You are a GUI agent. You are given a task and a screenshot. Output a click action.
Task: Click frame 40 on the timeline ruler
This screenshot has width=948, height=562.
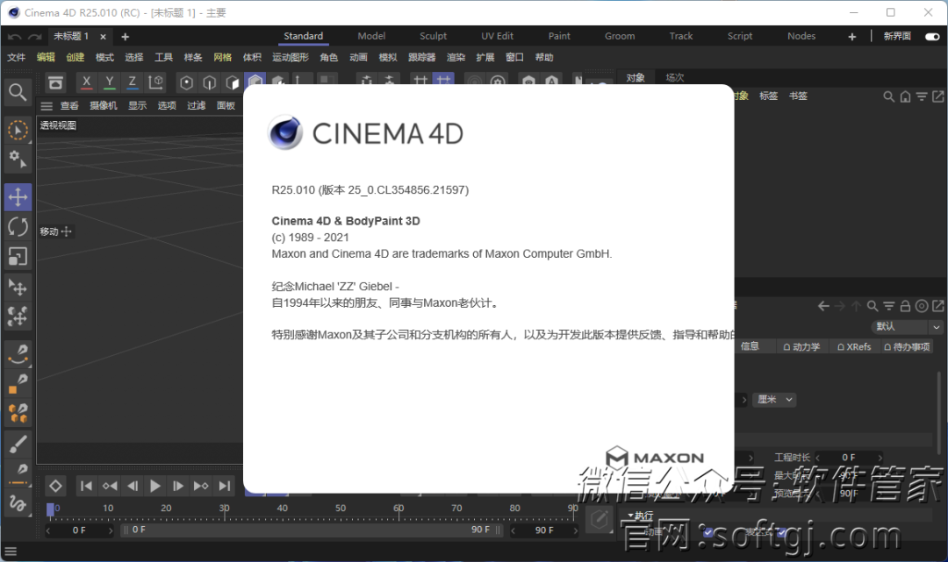[x=283, y=509]
